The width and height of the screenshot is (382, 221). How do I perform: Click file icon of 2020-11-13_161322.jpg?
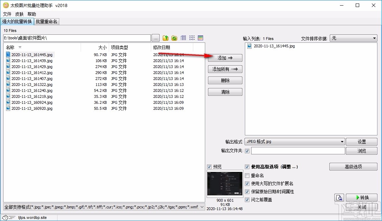(8, 84)
